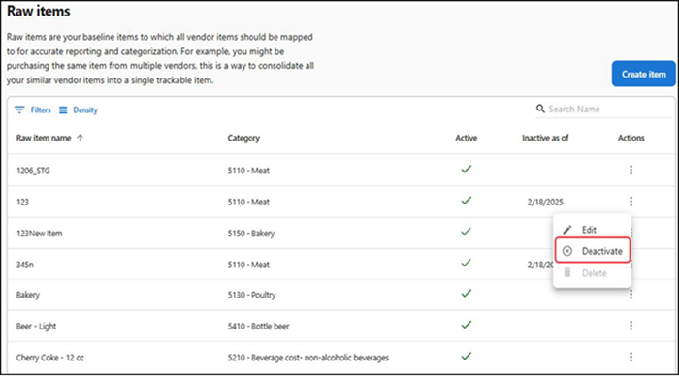This screenshot has height=376, width=679.
Task: Click the 5130 - Poultry category cell
Action: (x=251, y=296)
